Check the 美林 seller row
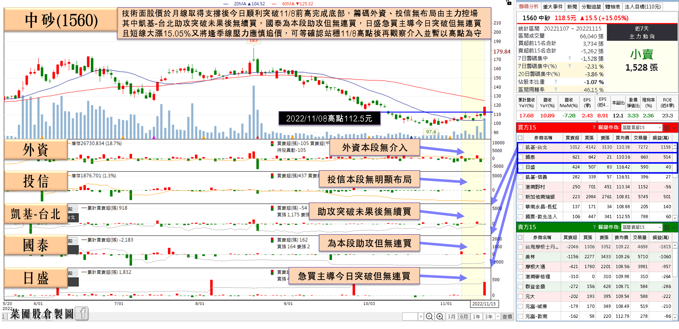 520,257
